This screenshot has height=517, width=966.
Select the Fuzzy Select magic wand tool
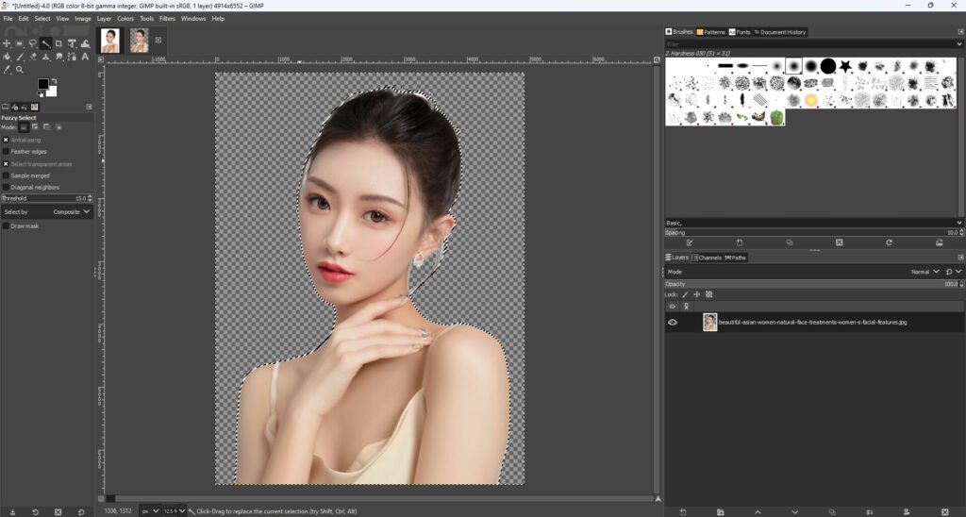tap(45, 43)
